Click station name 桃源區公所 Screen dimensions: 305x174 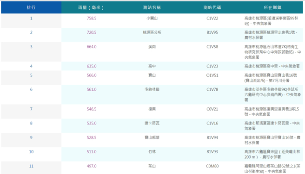click(152, 32)
